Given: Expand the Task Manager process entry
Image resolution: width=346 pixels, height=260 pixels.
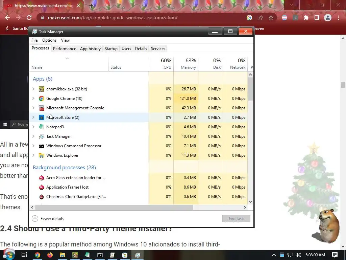Looking at the screenshot, I should (33, 136).
